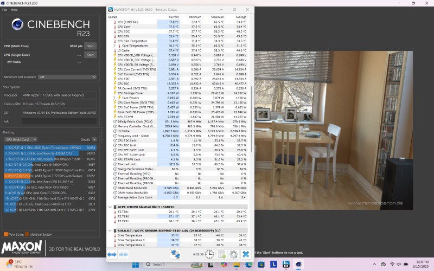This screenshot has width=434, height=271.
Task: Click the empty Info field in Cinebench
Action: [60, 121]
